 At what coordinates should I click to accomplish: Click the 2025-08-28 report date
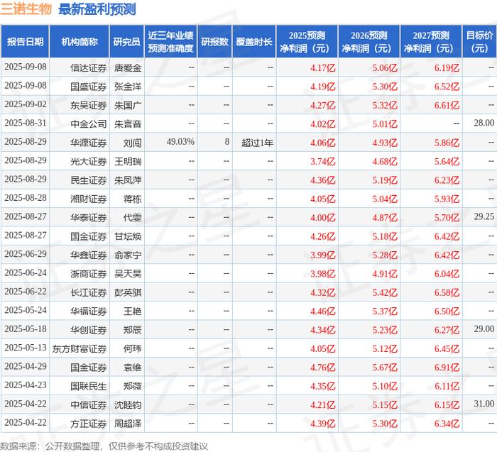tap(26, 198)
